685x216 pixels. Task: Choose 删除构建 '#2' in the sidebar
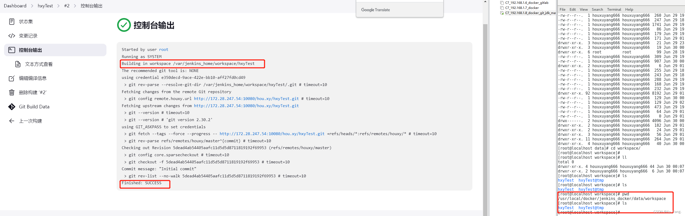point(55,92)
